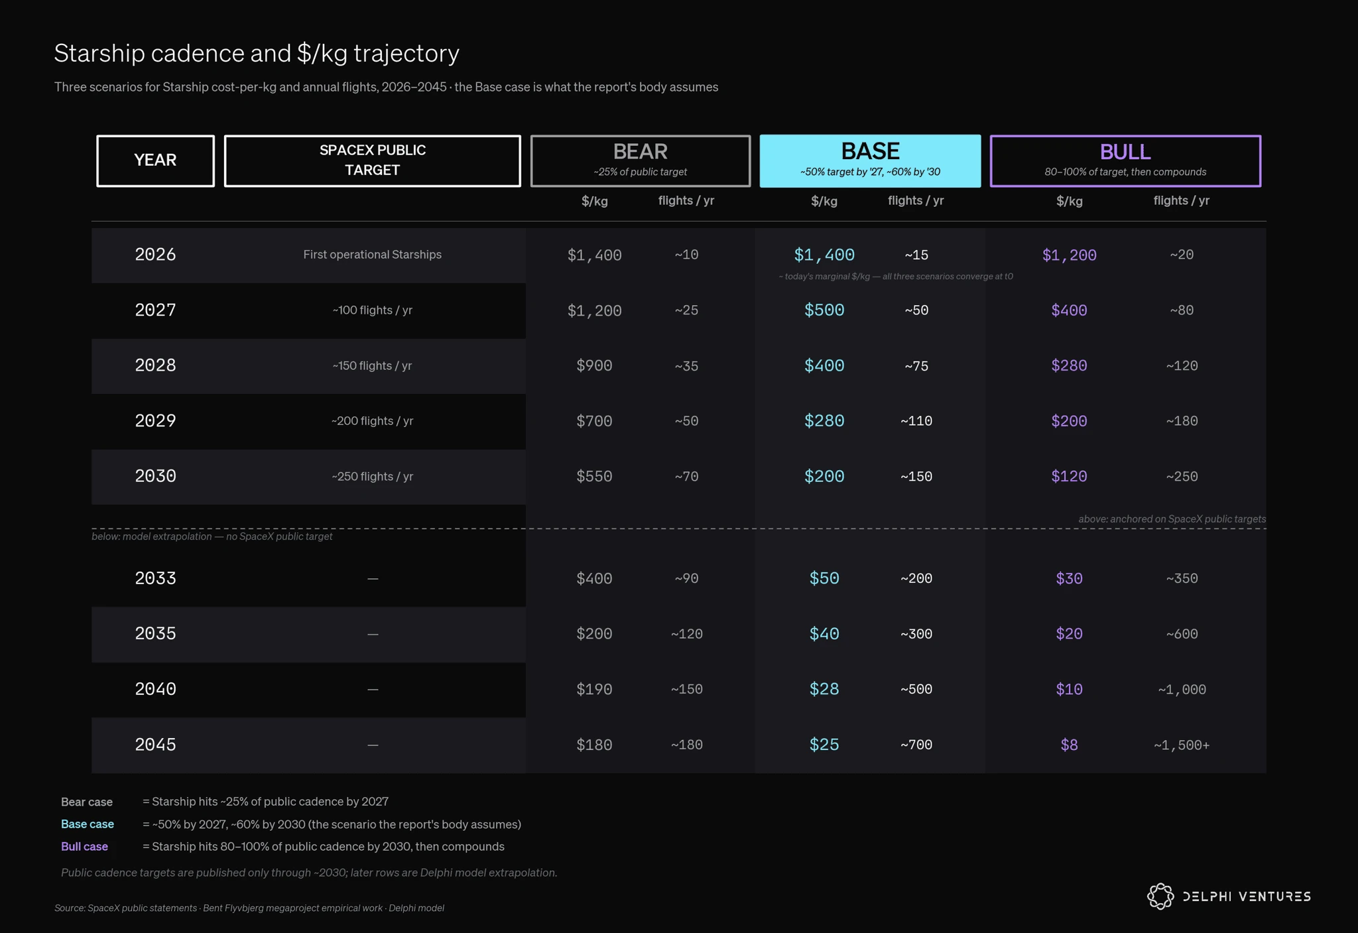1358x933 pixels.
Task: Click Bull flights value ~1,500+
Action: (x=1182, y=745)
